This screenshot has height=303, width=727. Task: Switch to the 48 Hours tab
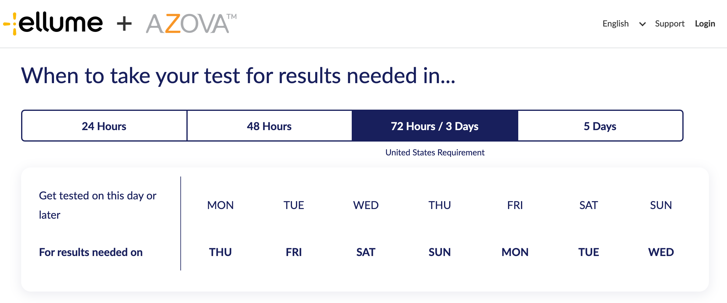269,126
